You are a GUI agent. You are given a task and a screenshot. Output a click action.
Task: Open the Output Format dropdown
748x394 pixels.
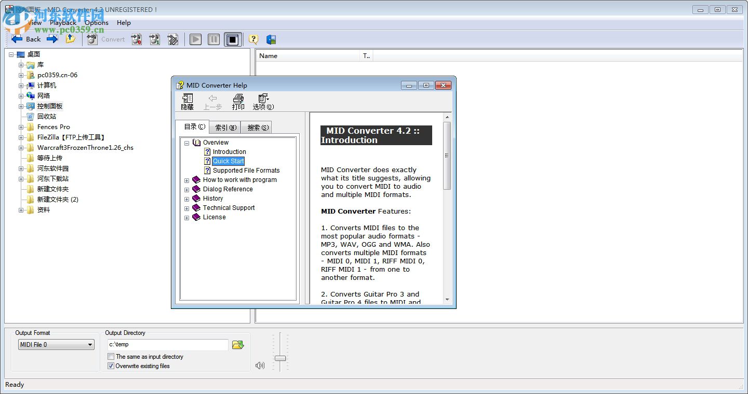pyautogui.click(x=56, y=345)
